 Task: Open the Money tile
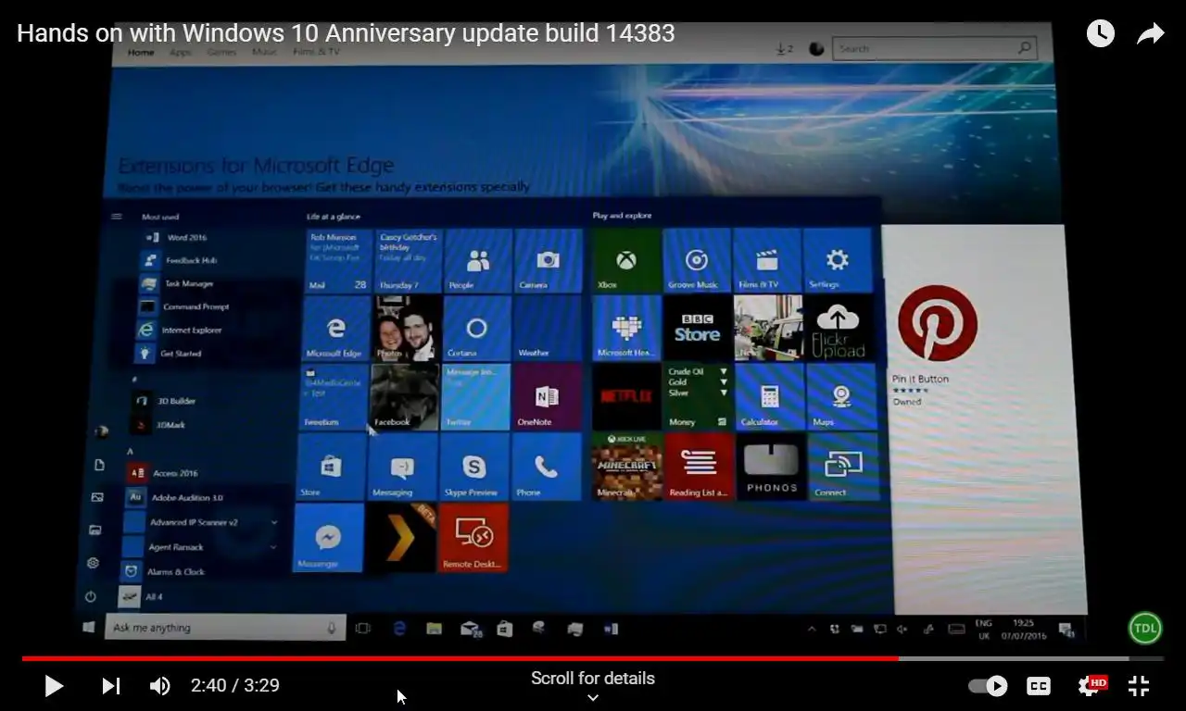coord(698,397)
